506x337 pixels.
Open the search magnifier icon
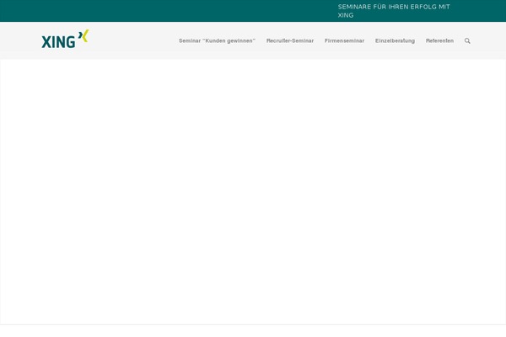pyautogui.click(x=467, y=41)
